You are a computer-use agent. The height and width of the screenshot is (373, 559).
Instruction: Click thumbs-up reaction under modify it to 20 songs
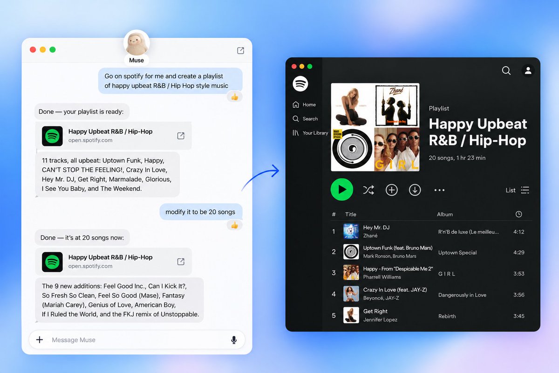234,225
